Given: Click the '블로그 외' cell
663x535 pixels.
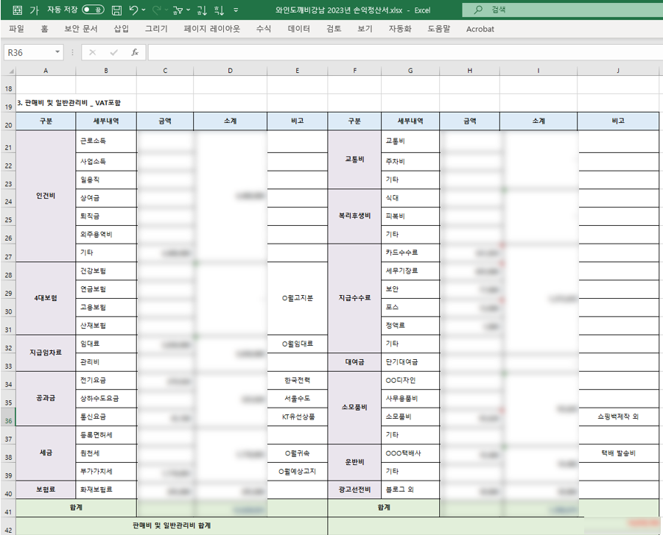Looking at the screenshot, I should tap(410, 490).
